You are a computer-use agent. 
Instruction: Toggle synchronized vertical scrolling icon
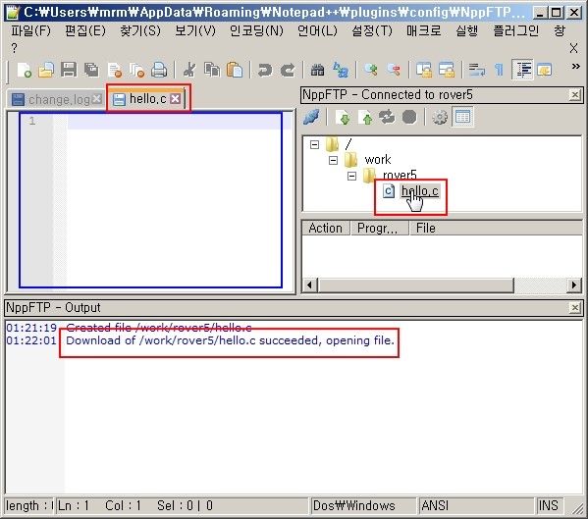coord(424,70)
